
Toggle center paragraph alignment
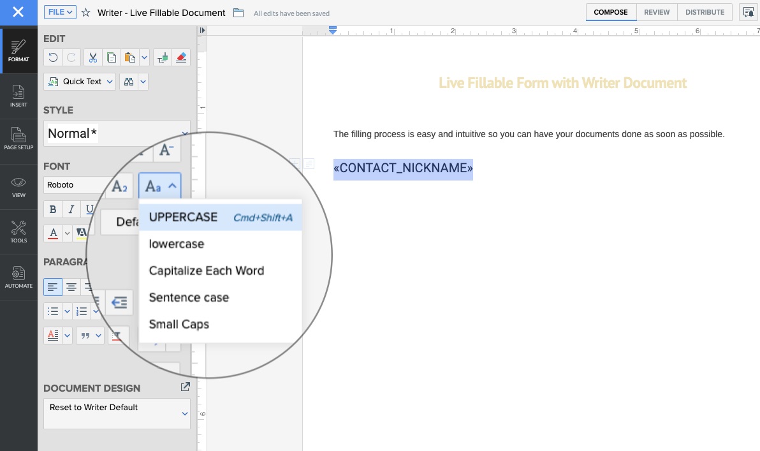tap(71, 287)
